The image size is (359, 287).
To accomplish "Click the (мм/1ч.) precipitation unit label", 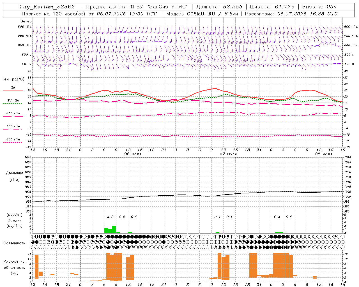I will coord(15,226).
